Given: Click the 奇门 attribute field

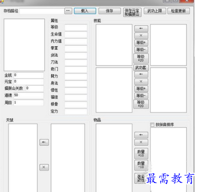Looking at the screenshot, I should (x=76, y=70).
